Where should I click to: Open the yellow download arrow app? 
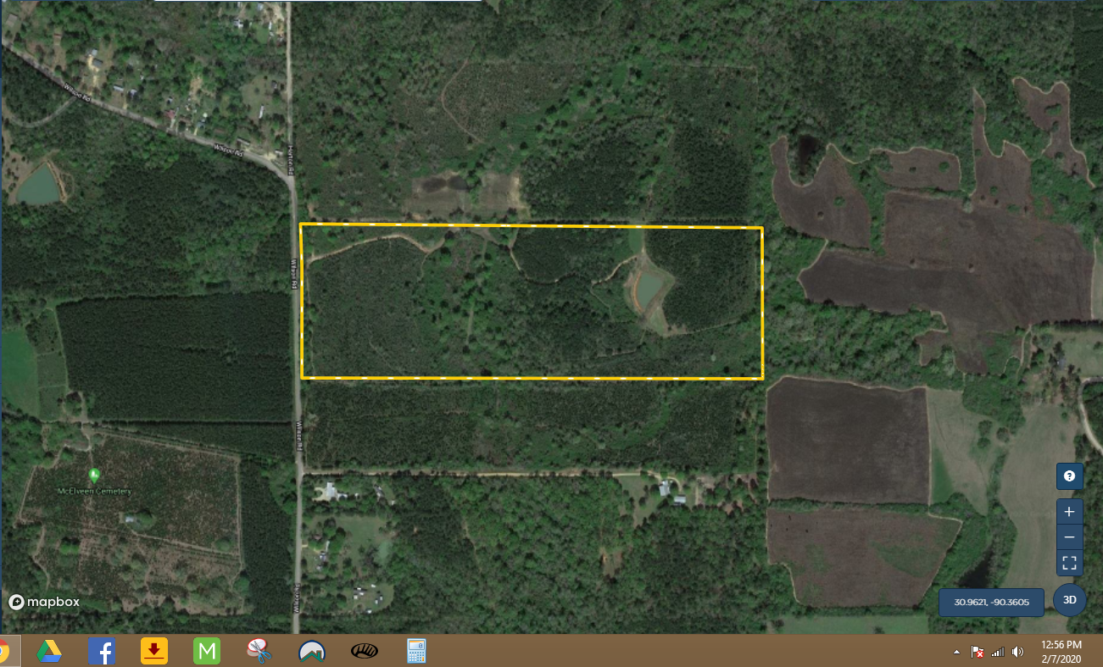(x=153, y=651)
